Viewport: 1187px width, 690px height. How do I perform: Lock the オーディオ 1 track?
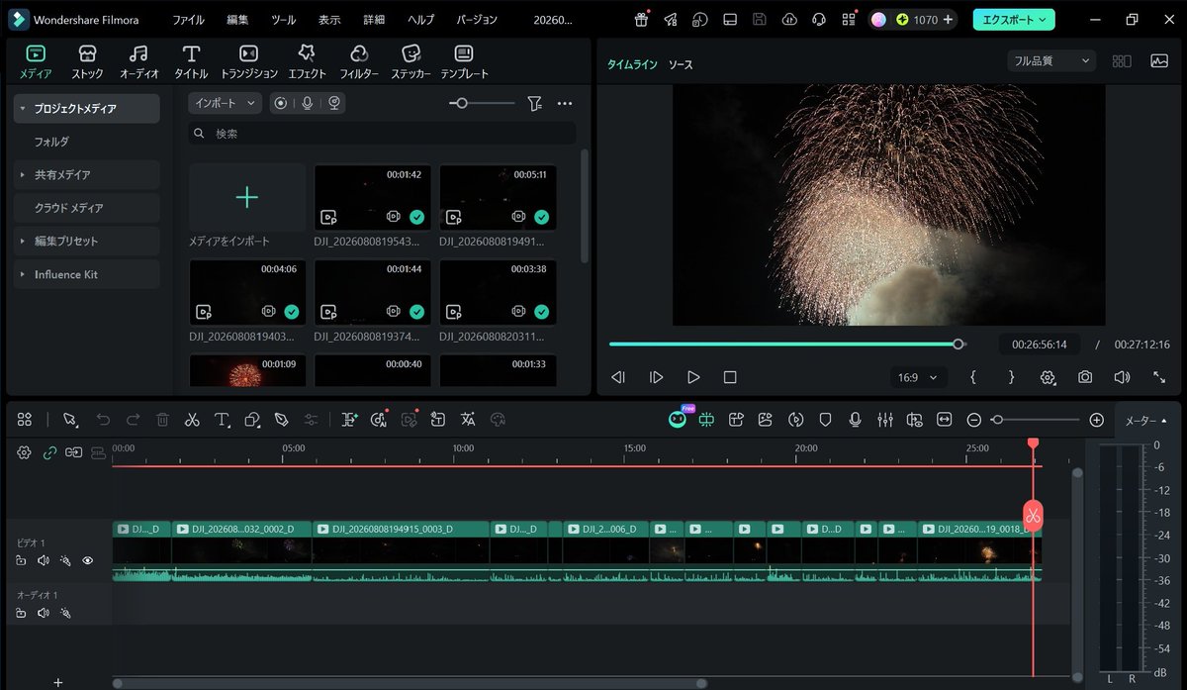21,613
